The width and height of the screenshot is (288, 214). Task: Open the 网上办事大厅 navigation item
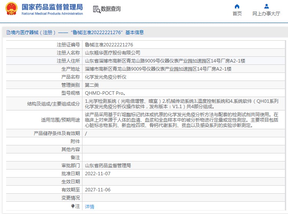tap(266, 13)
